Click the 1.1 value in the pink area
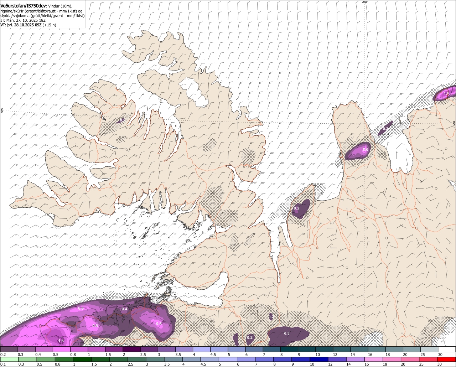Viewport: 456px width, 367px height. pos(61,341)
